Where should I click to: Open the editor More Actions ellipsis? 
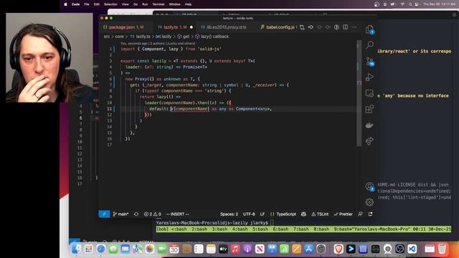[x=354, y=27]
